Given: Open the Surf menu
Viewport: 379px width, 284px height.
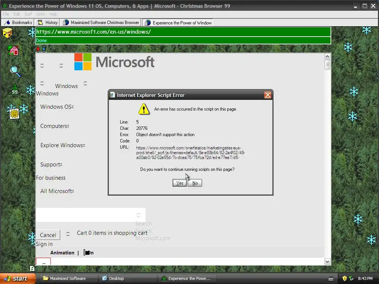Looking at the screenshot, I should tap(28, 14).
